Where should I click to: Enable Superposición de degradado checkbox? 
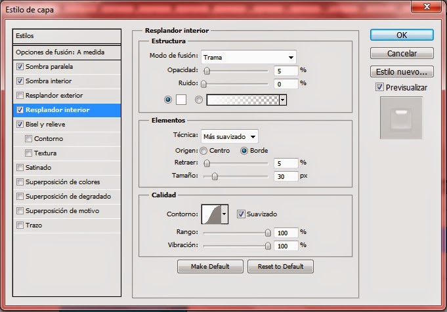pyautogui.click(x=20, y=197)
